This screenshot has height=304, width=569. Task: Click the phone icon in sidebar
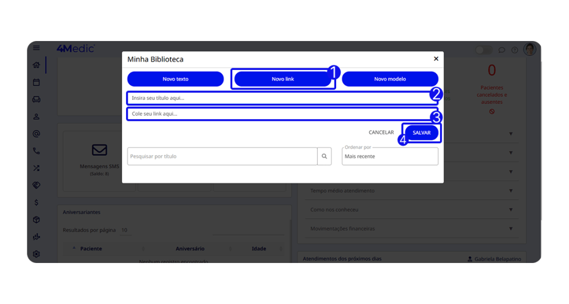coord(36,151)
